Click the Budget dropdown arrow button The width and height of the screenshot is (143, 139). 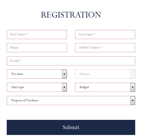coord(133,87)
